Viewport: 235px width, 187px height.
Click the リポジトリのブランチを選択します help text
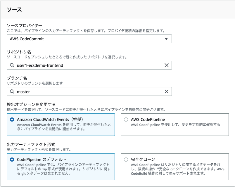click(x=35, y=83)
